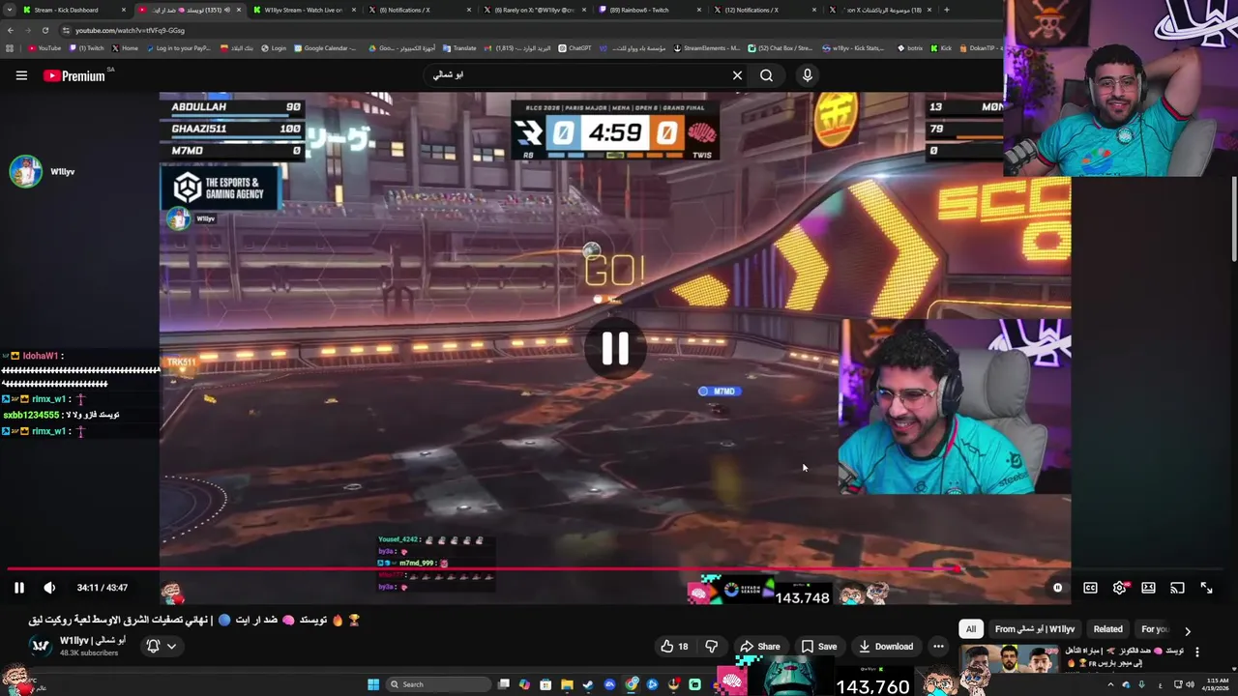1238x696 pixels.
Task: Select the Related filter chip
Action: pyautogui.click(x=1107, y=628)
